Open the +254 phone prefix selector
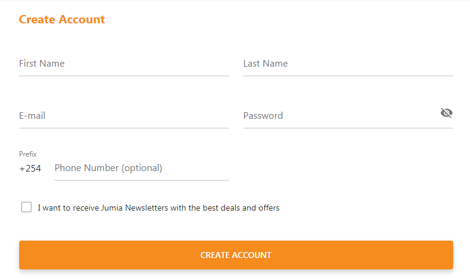Viewport: 470px width, 279px height. point(30,168)
